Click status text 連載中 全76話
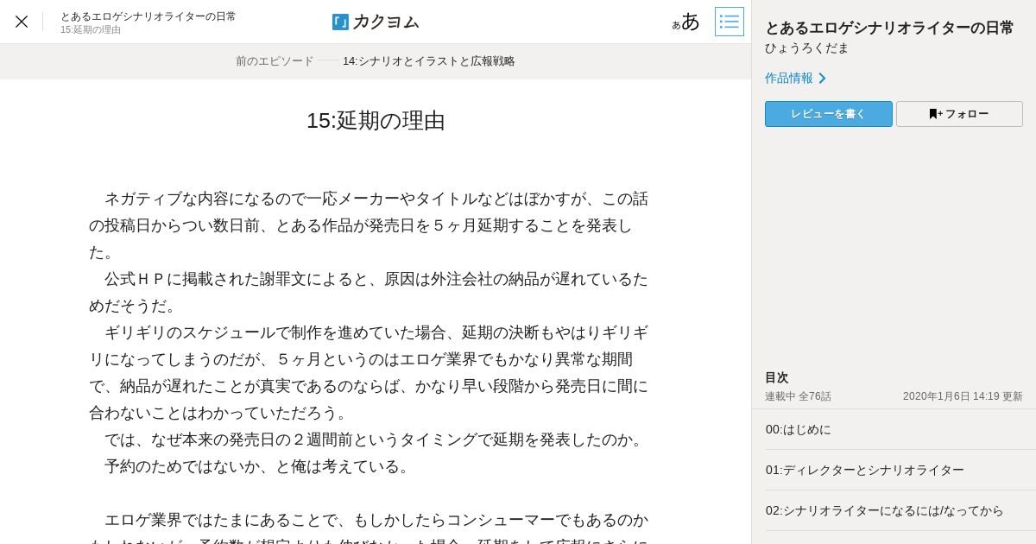Image resolution: width=1036 pixels, height=544 pixels. (798, 396)
